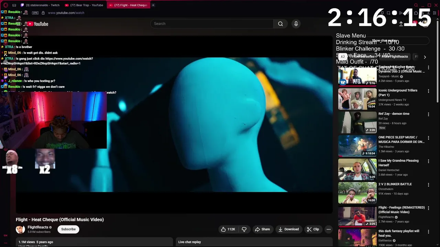Switch to the Bear Trap YouTube tab

84,5
